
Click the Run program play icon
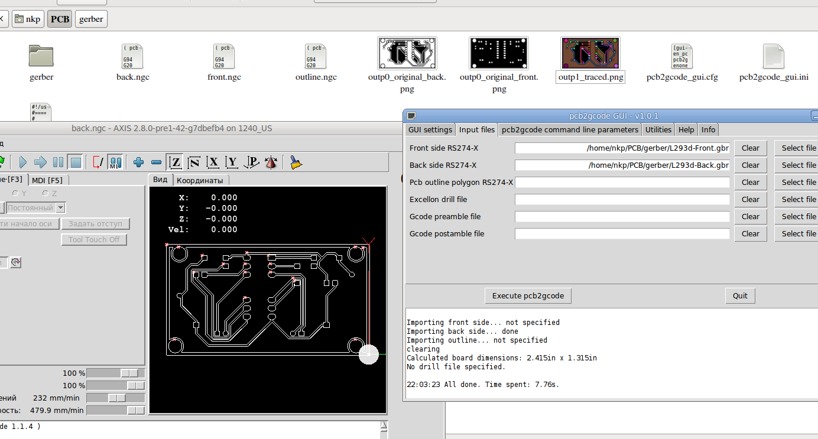pos(23,162)
